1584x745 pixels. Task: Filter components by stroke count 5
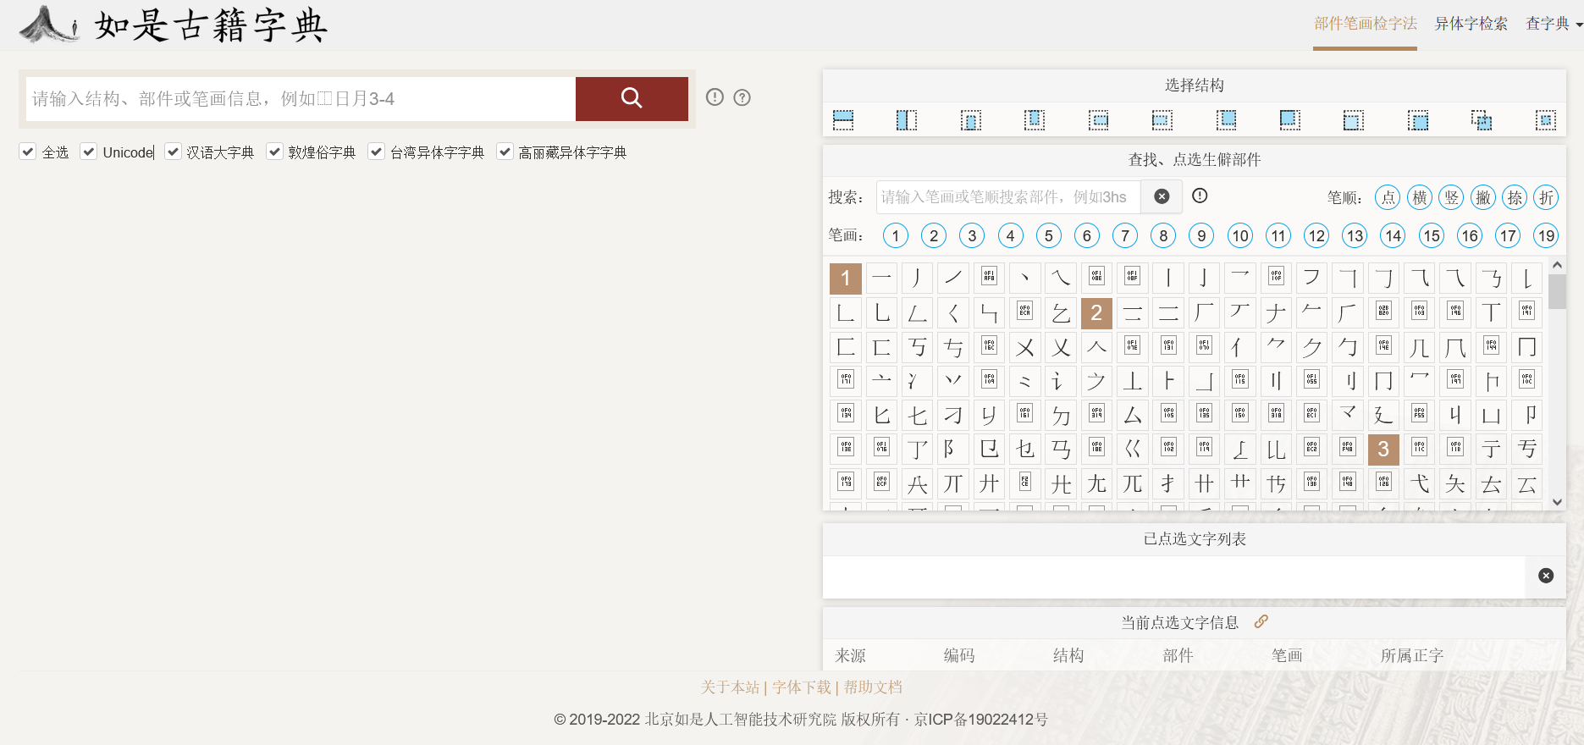pyautogui.click(x=1048, y=235)
